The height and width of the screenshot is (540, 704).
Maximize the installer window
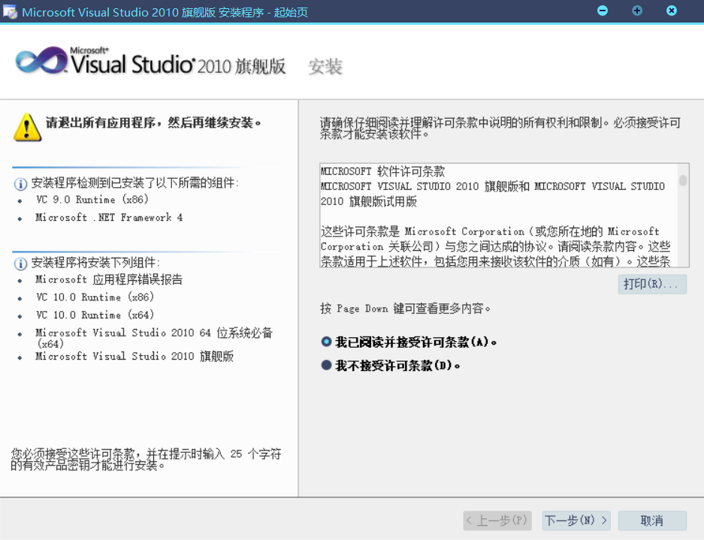click(637, 11)
